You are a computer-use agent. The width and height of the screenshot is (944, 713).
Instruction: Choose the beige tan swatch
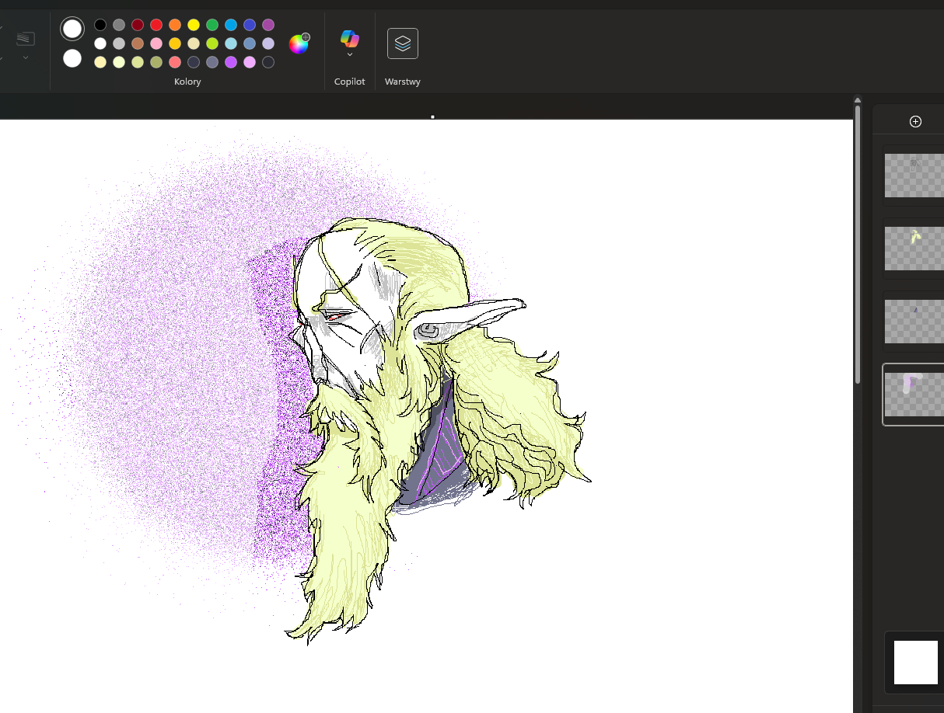(x=194, y=43)
